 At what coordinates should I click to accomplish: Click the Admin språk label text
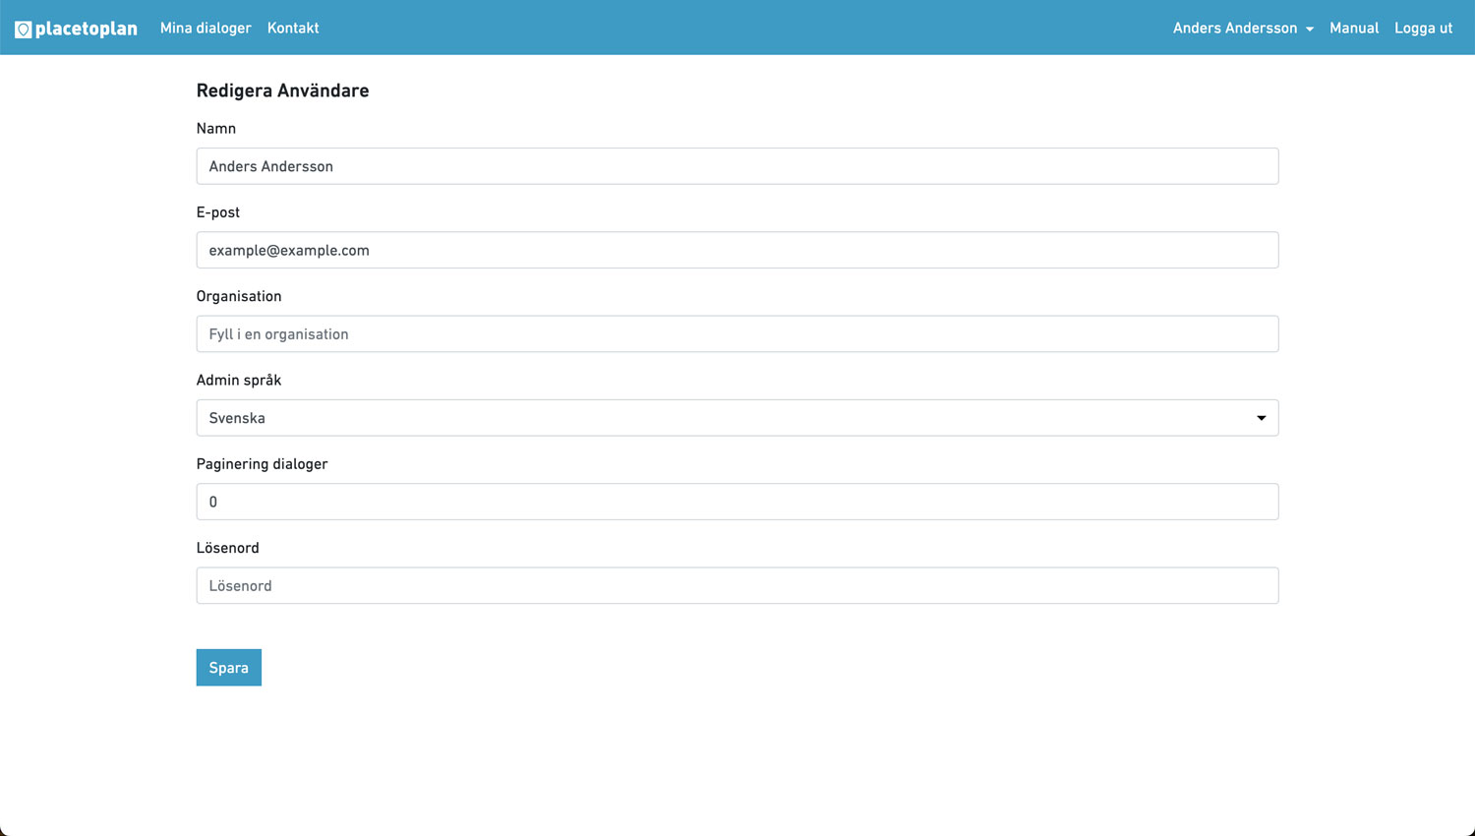point(239,380)
